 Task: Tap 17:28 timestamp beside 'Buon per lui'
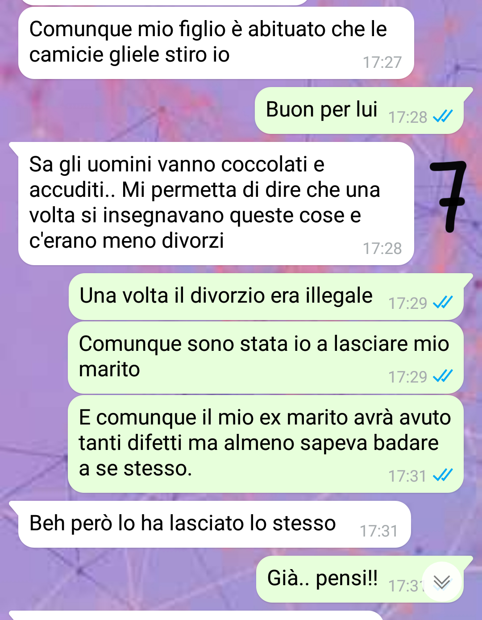click(408, 117)
